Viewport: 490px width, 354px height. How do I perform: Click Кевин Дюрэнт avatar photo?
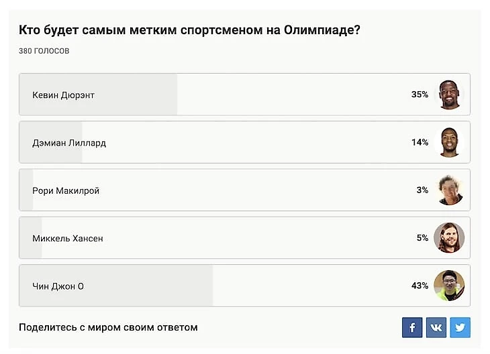449,95
